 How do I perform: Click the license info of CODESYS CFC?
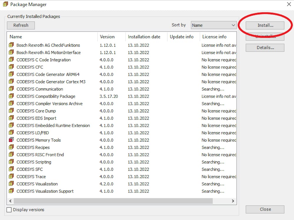tap(219, 67)
